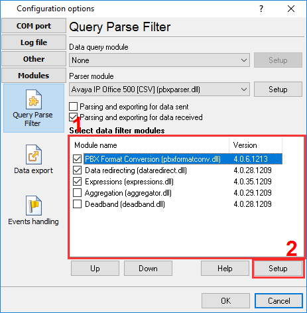This screenshot has width=307, height=313.
Task: Click the disabled Setup beside Data query module
Action: click(278, 60)
